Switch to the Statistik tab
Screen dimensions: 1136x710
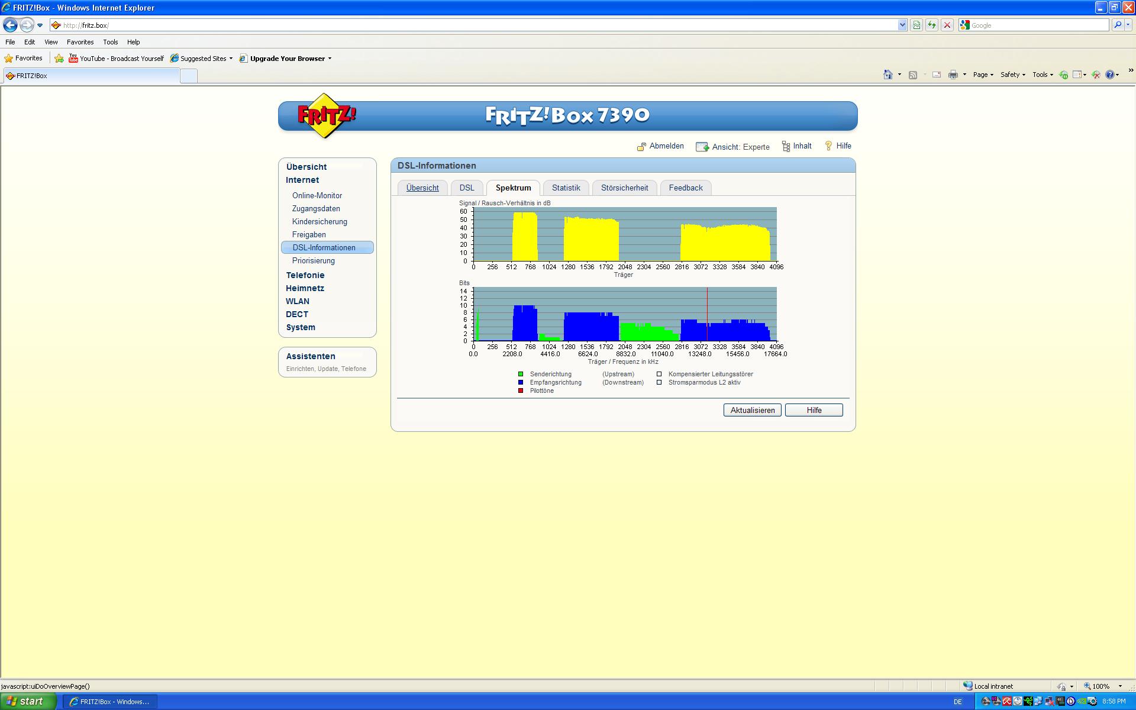[x=566, y=188]
